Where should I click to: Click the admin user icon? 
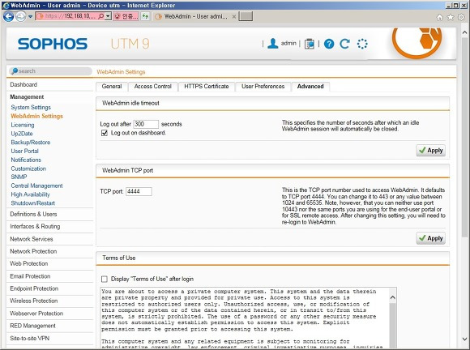click(273, 44)
